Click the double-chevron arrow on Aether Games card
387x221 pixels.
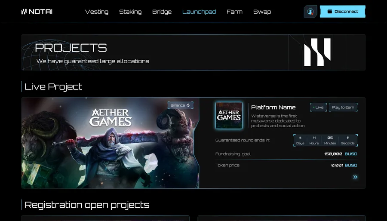pos(355,177)
